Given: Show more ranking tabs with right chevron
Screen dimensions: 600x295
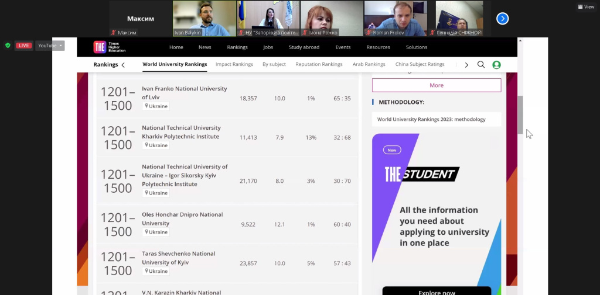Looking at the screenshot, I should click(x=466, y=65).
